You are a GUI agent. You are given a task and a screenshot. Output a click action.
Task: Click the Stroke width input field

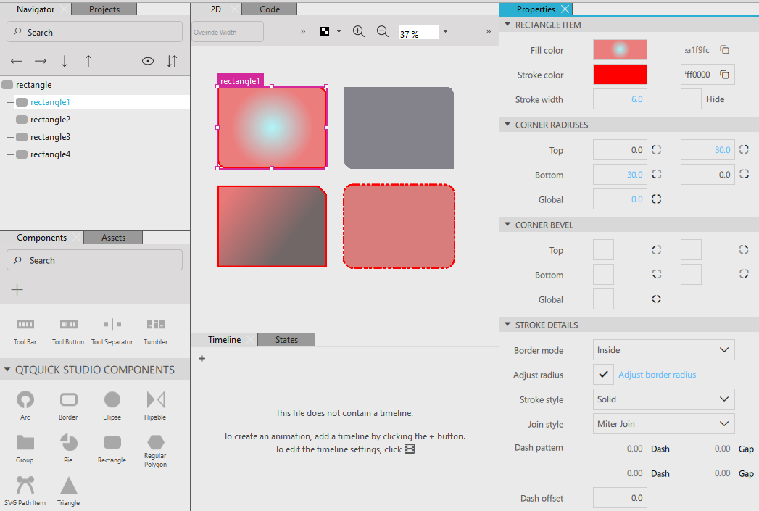[620, 99]
